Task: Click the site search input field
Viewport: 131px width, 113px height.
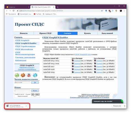Action: [23, 91]
